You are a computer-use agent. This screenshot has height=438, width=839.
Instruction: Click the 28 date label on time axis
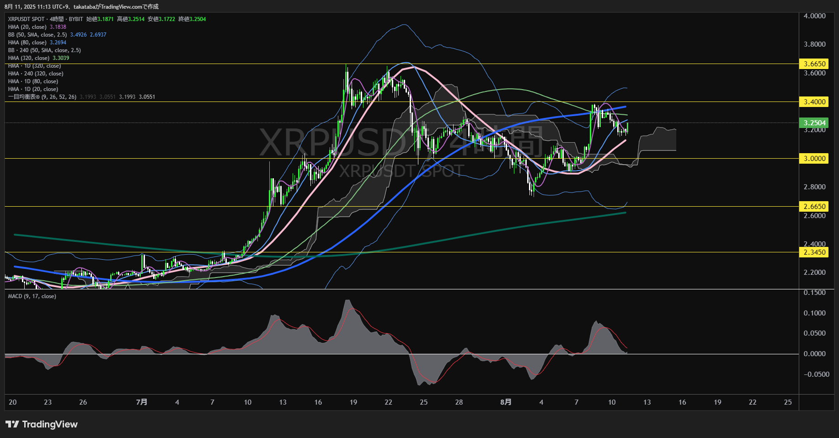pyautogui.click(x=459, y=402)
